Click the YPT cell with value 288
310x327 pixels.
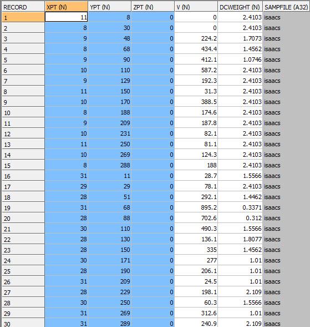(x=110, y=165)
